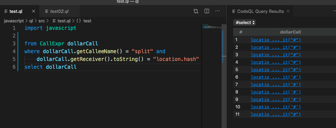
Task: Select the test.ql editor tab
Action: [x=16, y=11]
